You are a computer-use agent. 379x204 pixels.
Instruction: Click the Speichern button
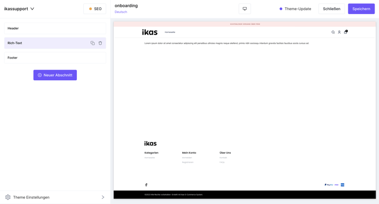coord(361,8)
